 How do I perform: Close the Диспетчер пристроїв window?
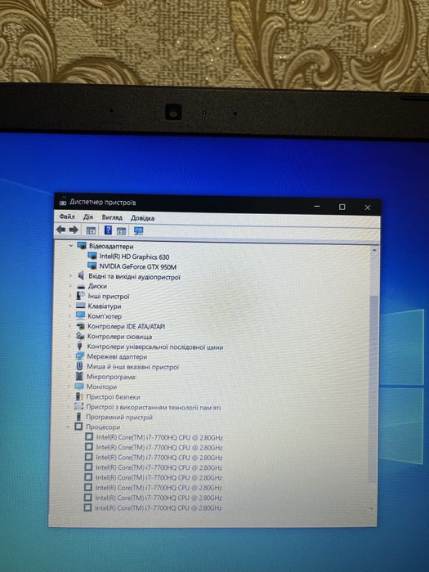click(x=368, y=208)
